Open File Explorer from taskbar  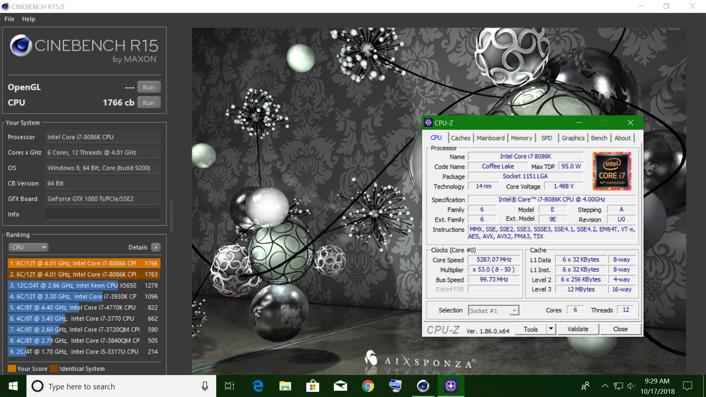(x=285, y=386)
